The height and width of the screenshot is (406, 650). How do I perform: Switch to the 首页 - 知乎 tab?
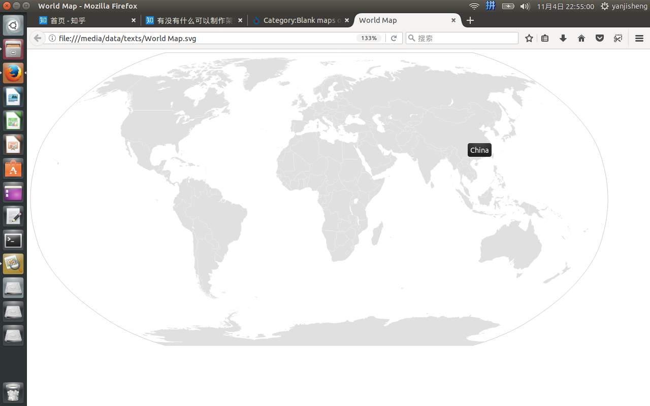tap(87, 20)
